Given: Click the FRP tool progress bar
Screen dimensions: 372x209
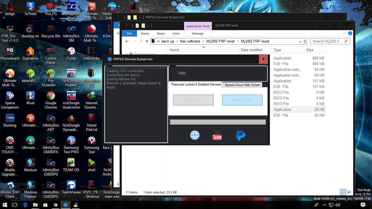Looking at the screenshot, I should tap(217, 122).
